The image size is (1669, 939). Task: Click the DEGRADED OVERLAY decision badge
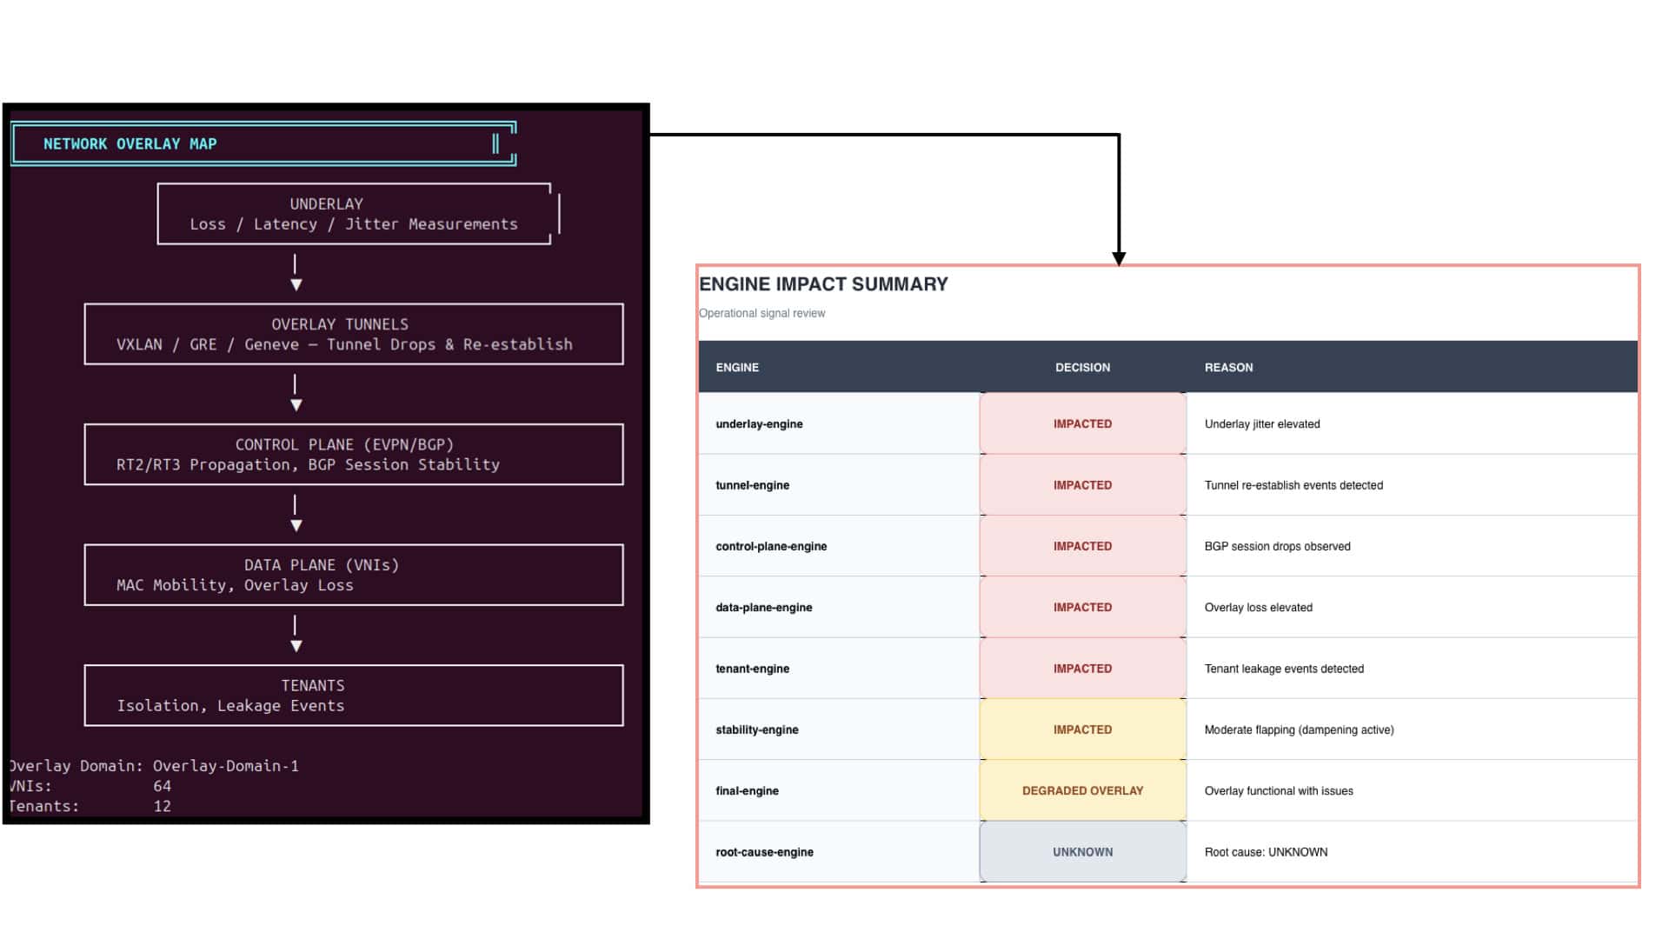click(x=1082, y=791)
